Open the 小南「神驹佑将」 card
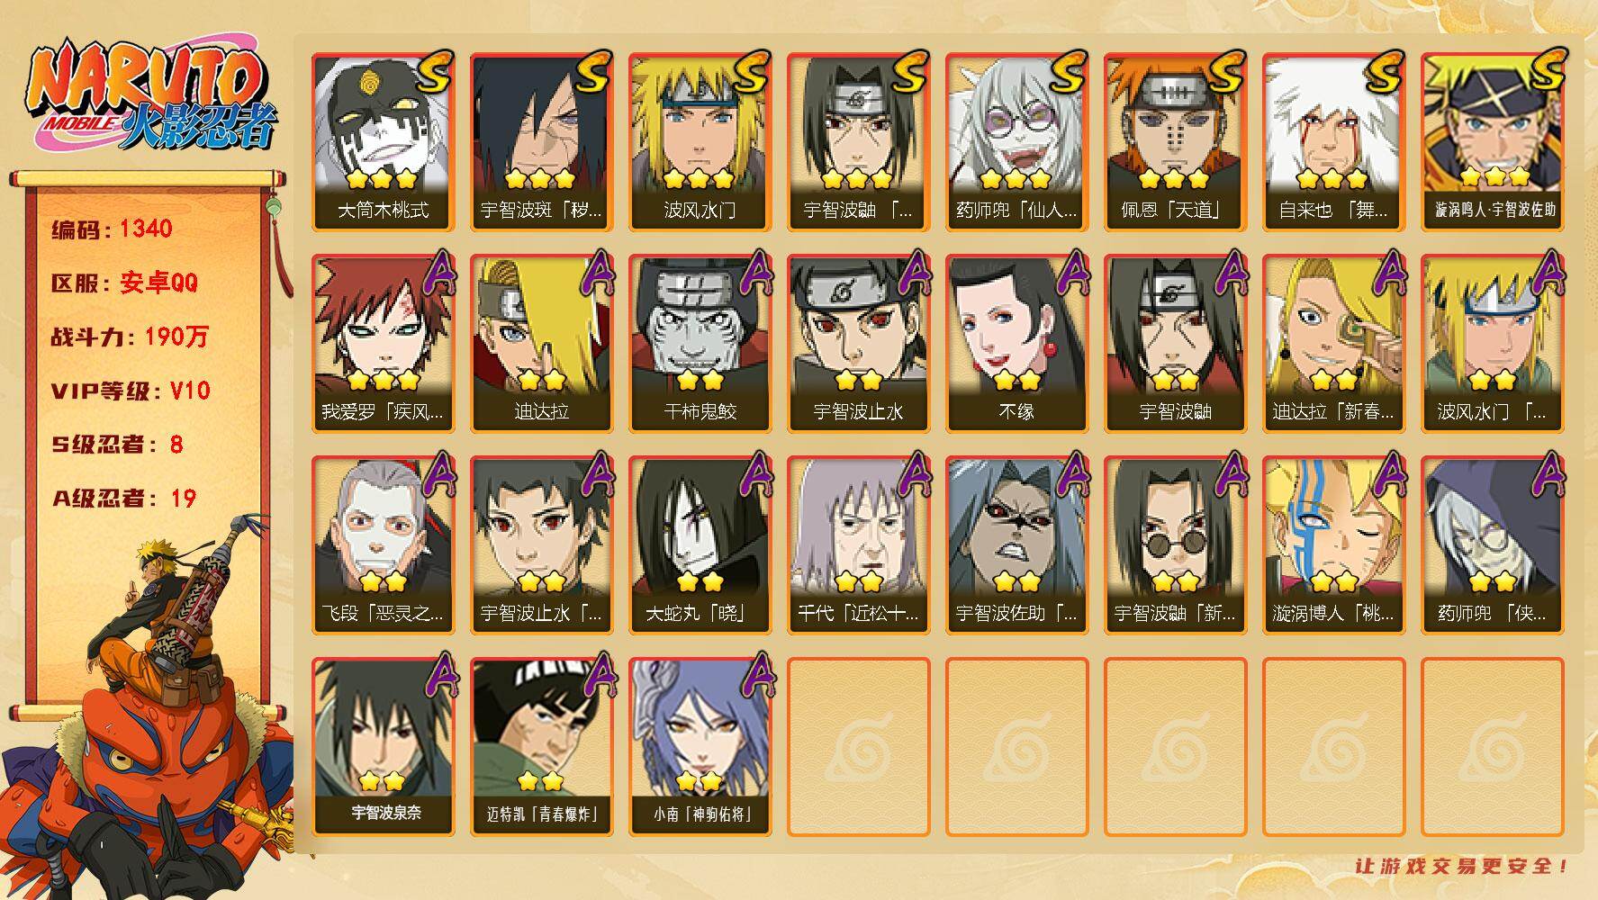The width and height of the screenshot is (1598, 900). click(x=700, y=747)
